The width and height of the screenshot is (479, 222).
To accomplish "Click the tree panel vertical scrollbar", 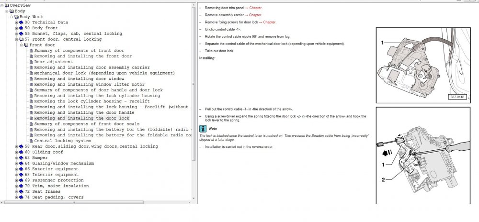I will (x=194, y=84).
